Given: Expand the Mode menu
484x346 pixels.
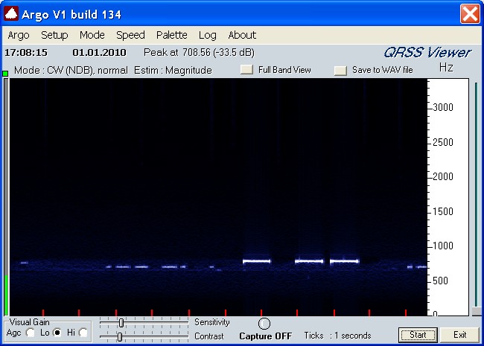Looking at the screenshot, I should [x=92, y=35].
